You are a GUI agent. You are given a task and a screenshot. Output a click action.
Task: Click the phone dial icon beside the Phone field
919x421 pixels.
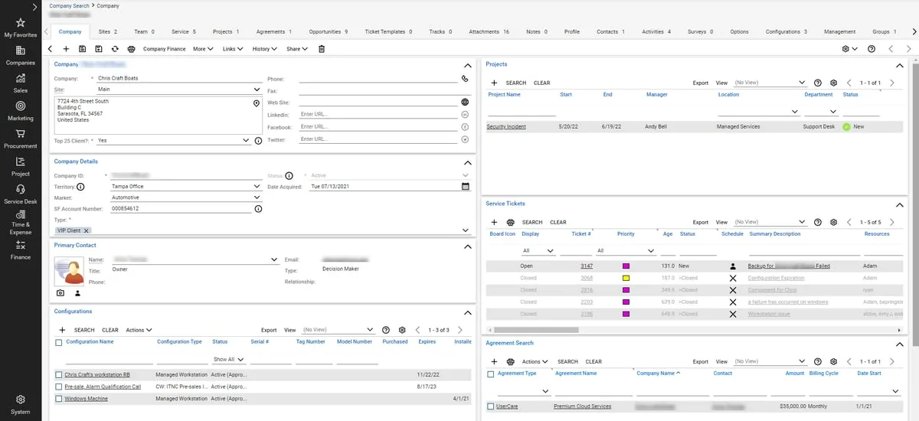pos(465,78)
